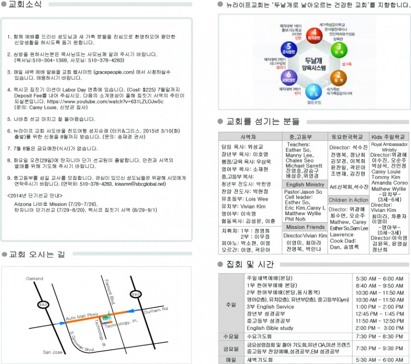411x364 pixels.
Task: Select the green sphere numbered 3 양육
Action: [339, 50]
